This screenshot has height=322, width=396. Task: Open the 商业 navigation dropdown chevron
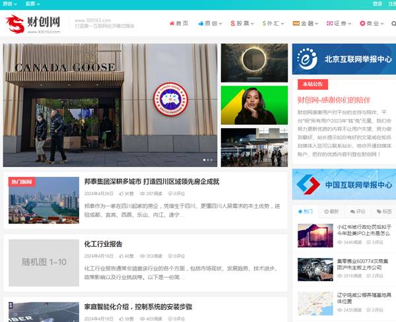click(x=382, y=24)
